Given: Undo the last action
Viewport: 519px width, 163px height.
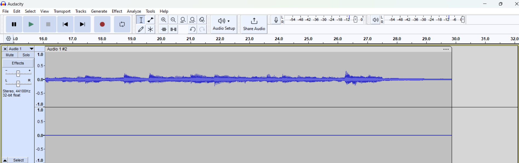Looking at the screenshot, I should 192,29.
